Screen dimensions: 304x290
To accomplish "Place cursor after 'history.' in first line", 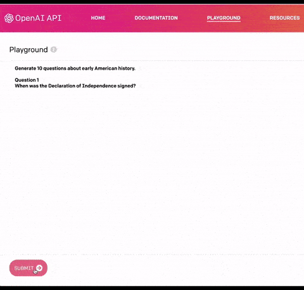I will click(136, 68).
